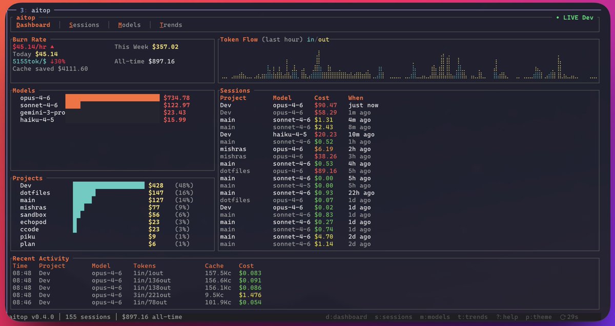Image resolution: width=615 pixels, height=326 pixels.
Task: Open the Sessions tab
Action: pos(84,25)
